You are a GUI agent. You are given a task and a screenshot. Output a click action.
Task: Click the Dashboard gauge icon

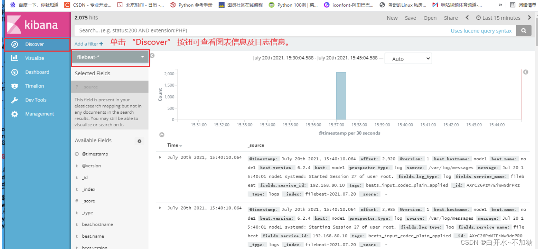point(15,72)
